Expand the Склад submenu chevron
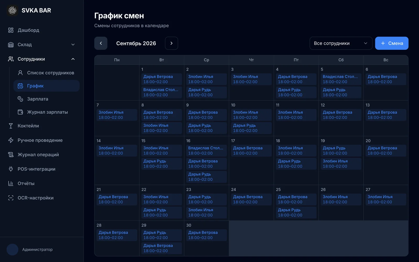The height and width of the screenshot is (262, 419). point(73,45)
